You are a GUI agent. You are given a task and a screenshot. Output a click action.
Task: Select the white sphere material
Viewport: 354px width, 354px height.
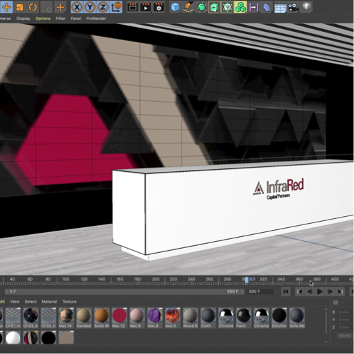point(13,338)
